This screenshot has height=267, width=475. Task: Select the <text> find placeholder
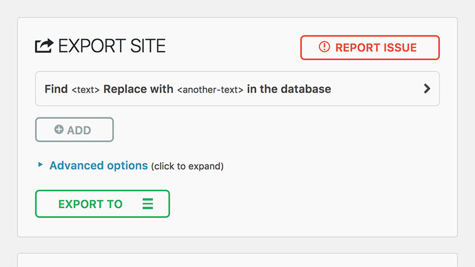[85, 90]
